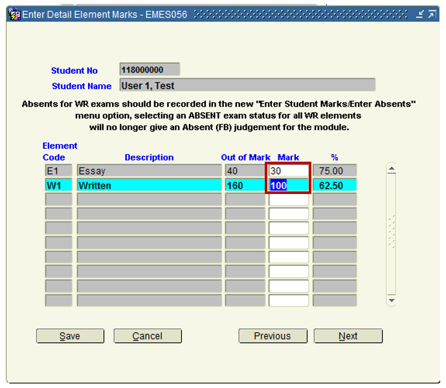
Task: Click the Written description cell
Action: coord(149,186)
